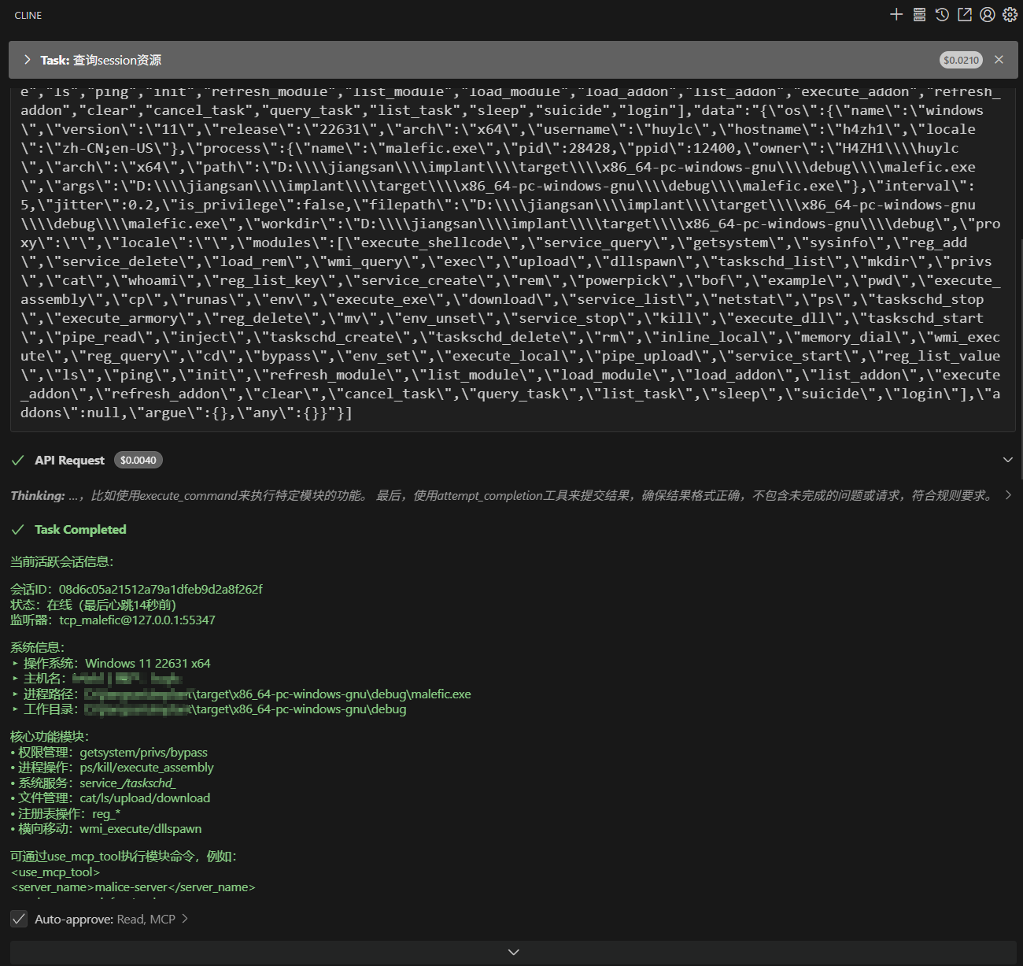1023x966 pixels.
Task: Dismiss the task with the X button
Action: point(999,59)
